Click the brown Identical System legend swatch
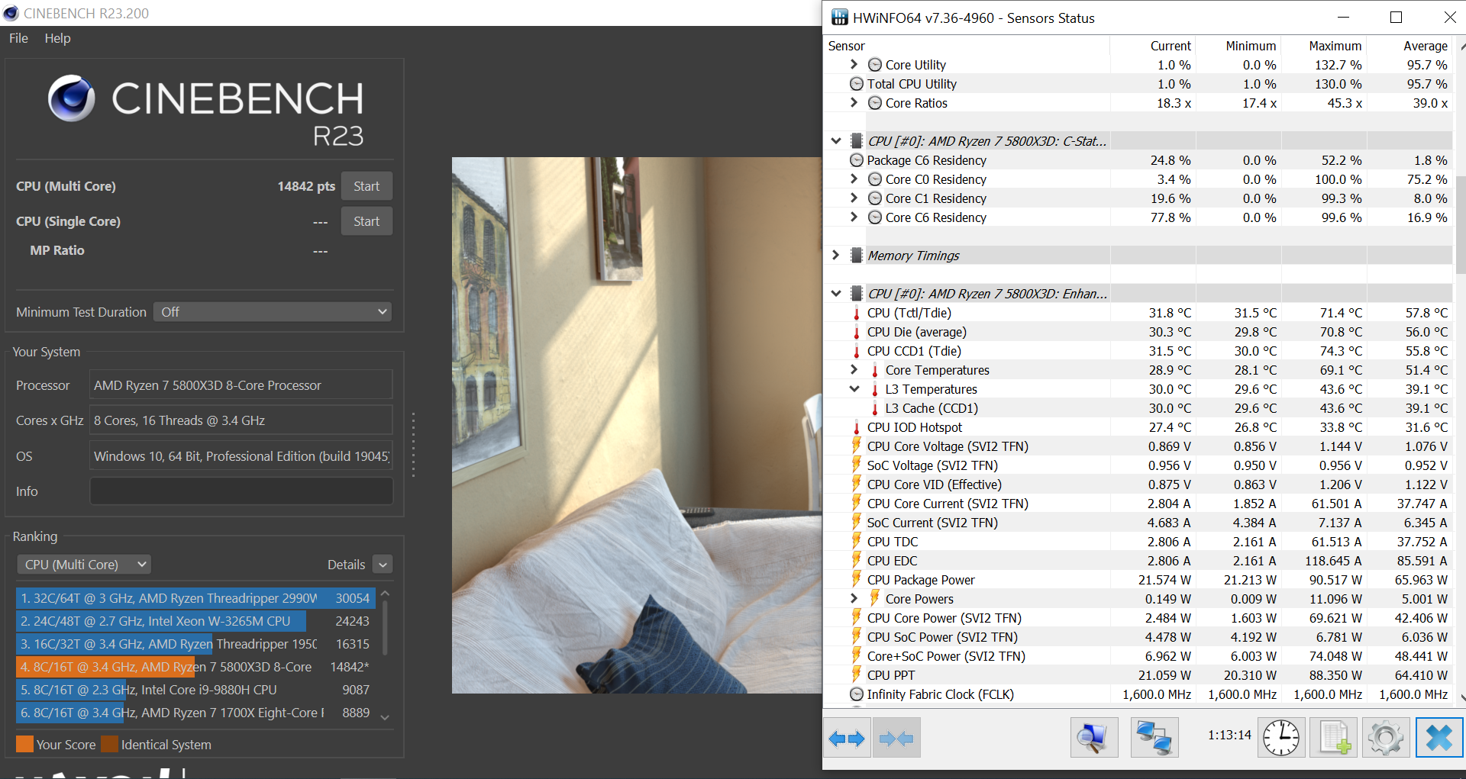This screenshot has height=779, width=1466. [109, 744]
